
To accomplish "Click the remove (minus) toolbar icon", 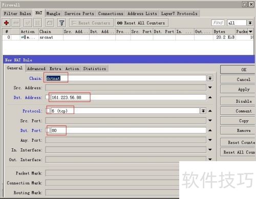I will tap(16, 23).
